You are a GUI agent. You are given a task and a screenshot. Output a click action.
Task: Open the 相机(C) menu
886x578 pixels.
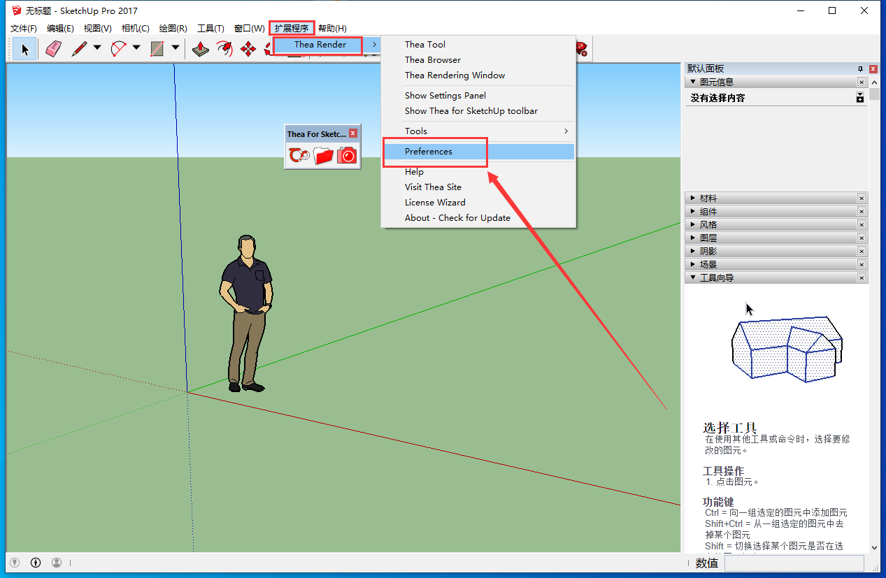click(135, 29)
